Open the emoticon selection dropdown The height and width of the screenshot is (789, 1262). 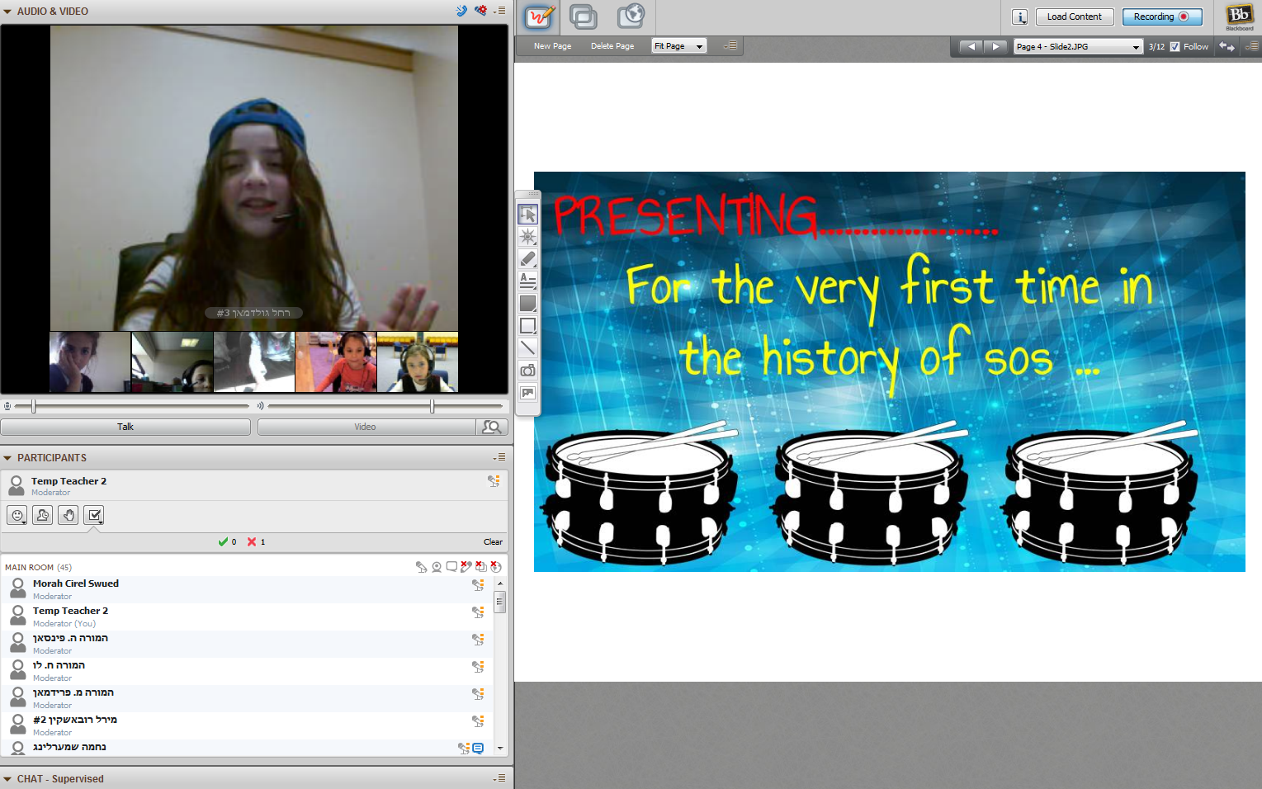17,515
